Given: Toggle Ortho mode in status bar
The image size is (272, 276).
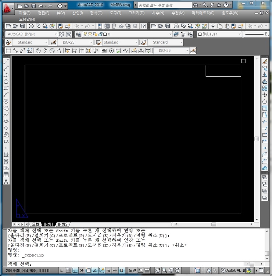Looking at the screenshot, I should pos(75,270).
